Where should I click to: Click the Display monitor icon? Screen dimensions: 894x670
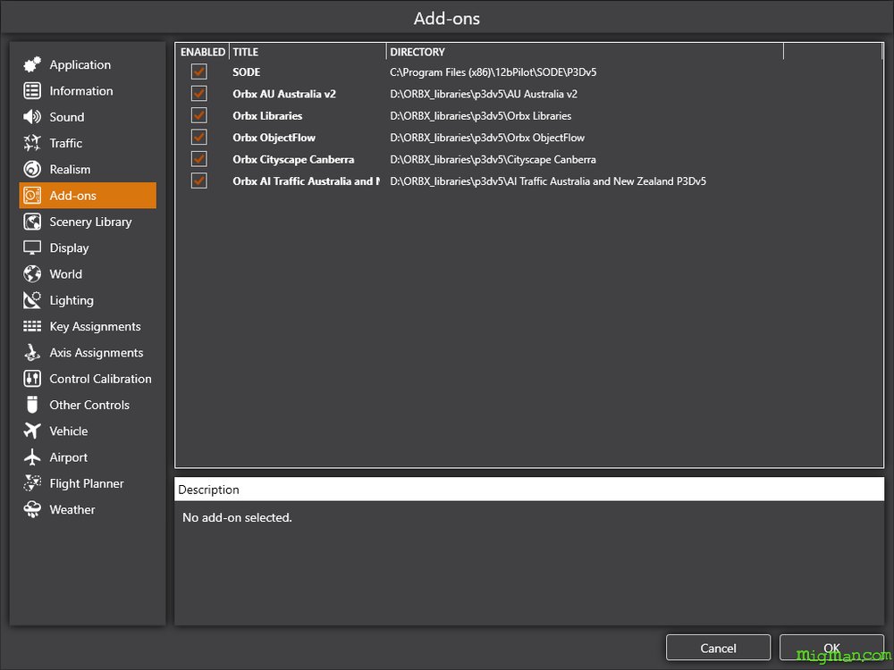coord(32,247)
